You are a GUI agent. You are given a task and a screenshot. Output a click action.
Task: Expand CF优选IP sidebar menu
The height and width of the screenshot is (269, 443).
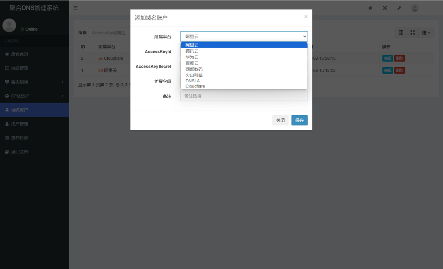pos(35,96)
